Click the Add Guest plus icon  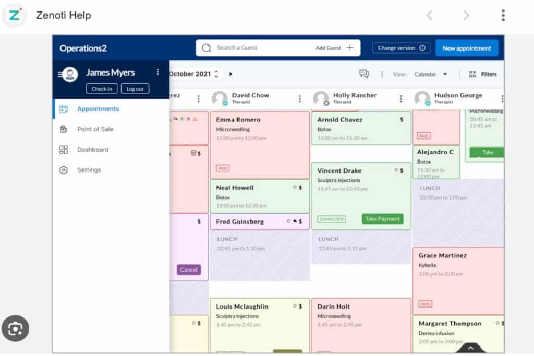point(350,48)
